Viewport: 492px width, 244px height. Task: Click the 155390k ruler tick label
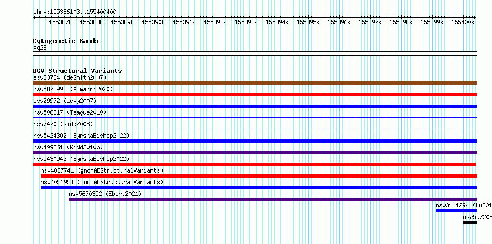click(x=153, y=22)
